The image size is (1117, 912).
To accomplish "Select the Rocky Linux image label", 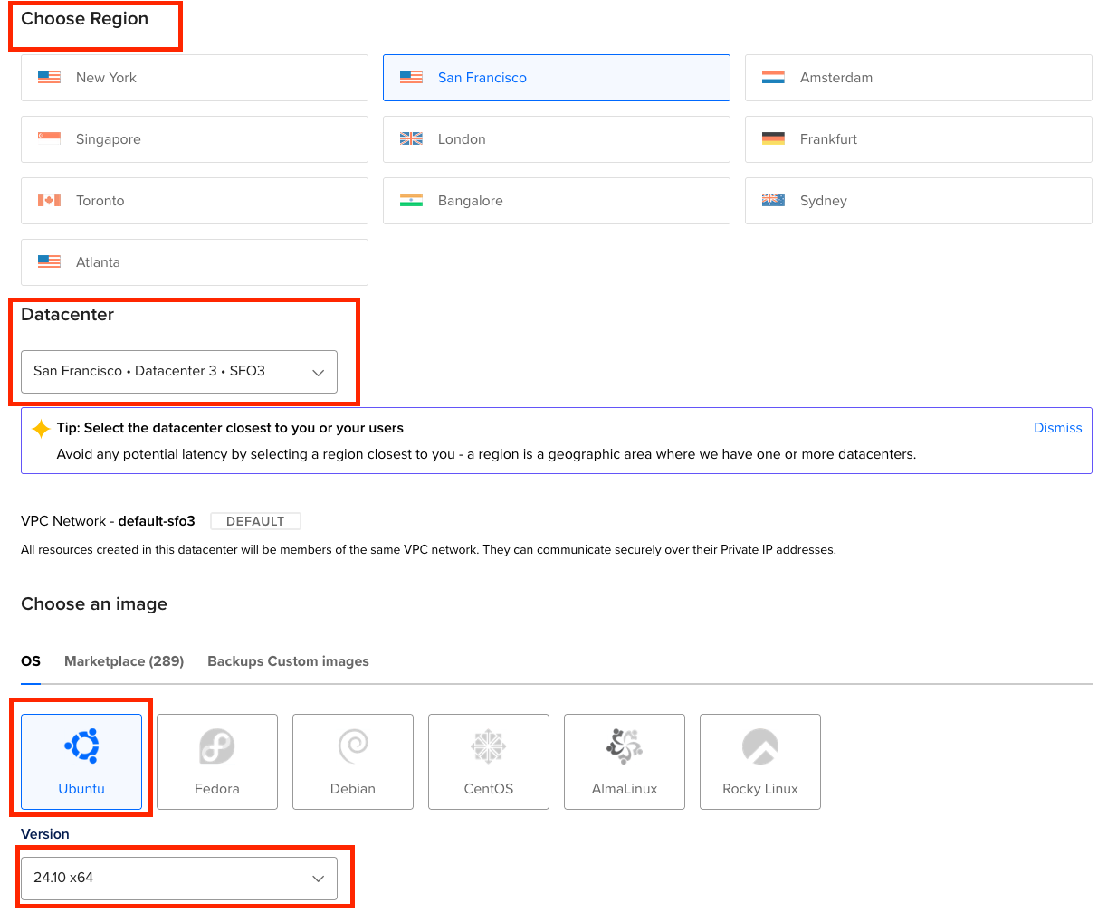I will point(760,789).
